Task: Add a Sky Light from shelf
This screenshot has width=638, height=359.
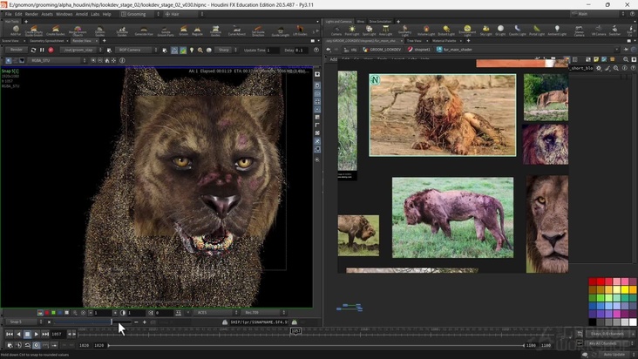Action: [x=485, y=30]
